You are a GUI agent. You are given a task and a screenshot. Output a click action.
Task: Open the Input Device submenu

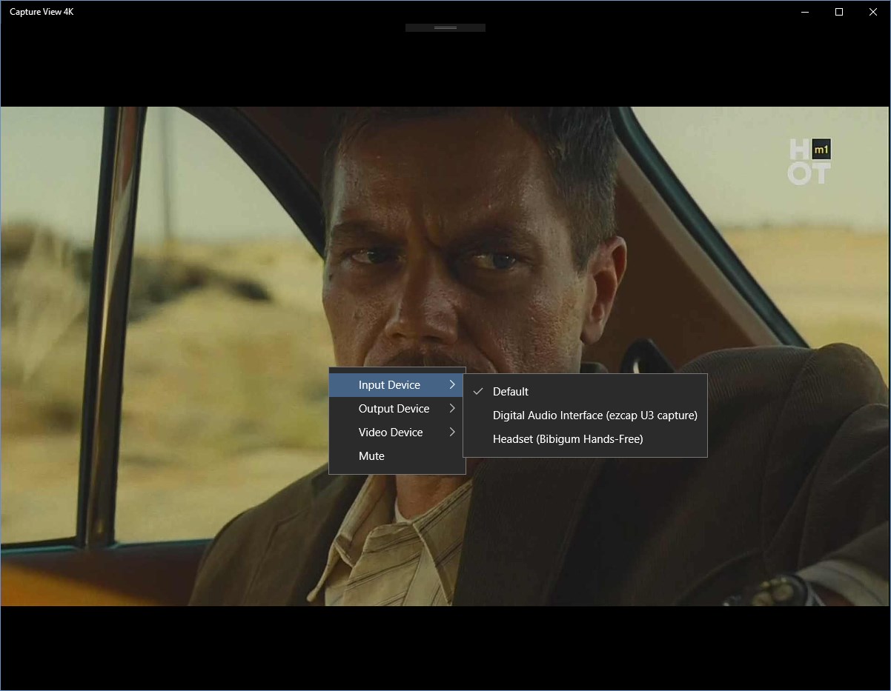(397, 385)
